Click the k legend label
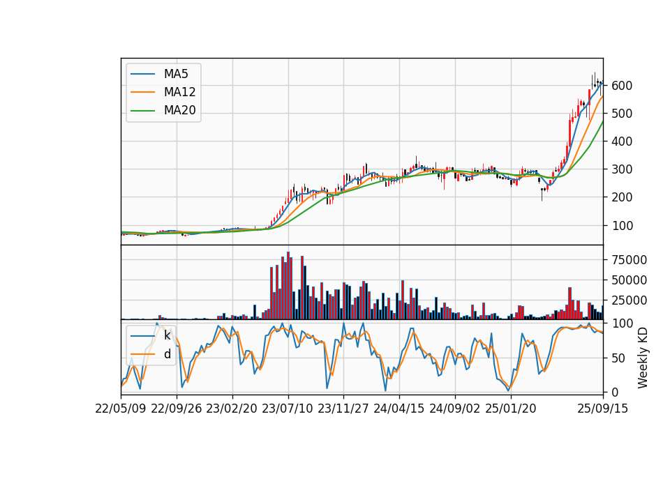This screenshot has width=670, height=481. coord(167,335)
